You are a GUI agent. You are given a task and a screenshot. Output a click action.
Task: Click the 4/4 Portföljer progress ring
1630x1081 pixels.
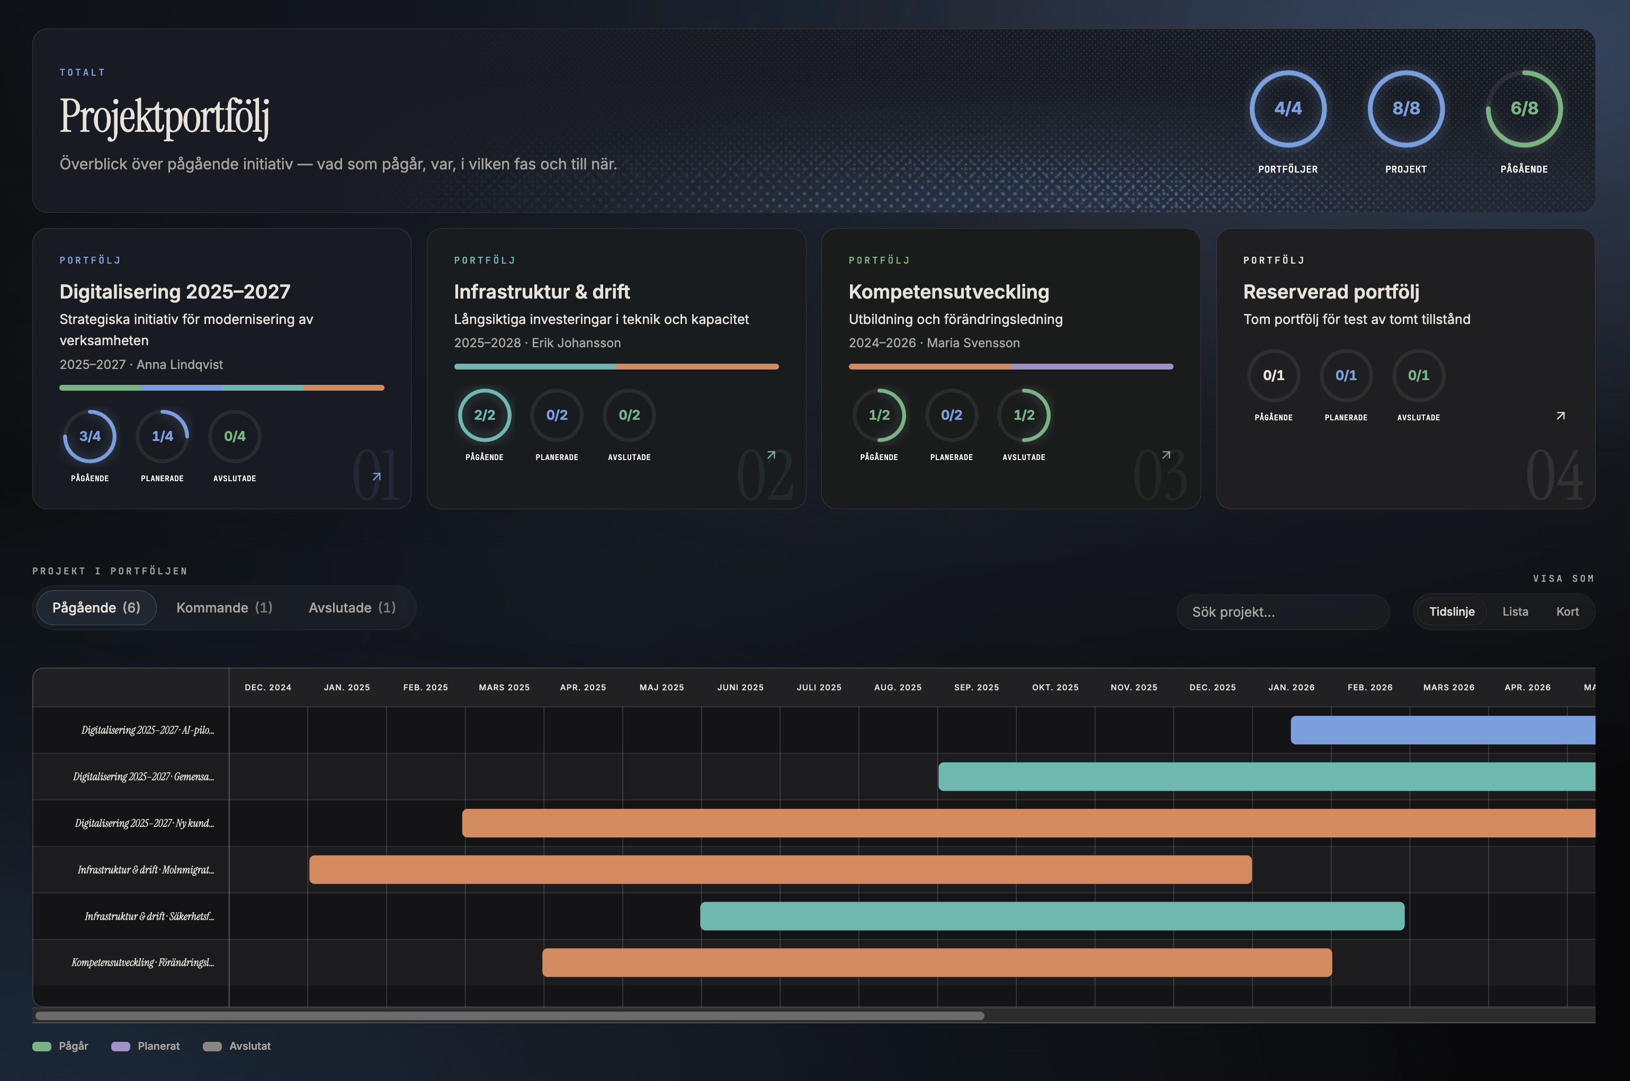(1288, 108)
